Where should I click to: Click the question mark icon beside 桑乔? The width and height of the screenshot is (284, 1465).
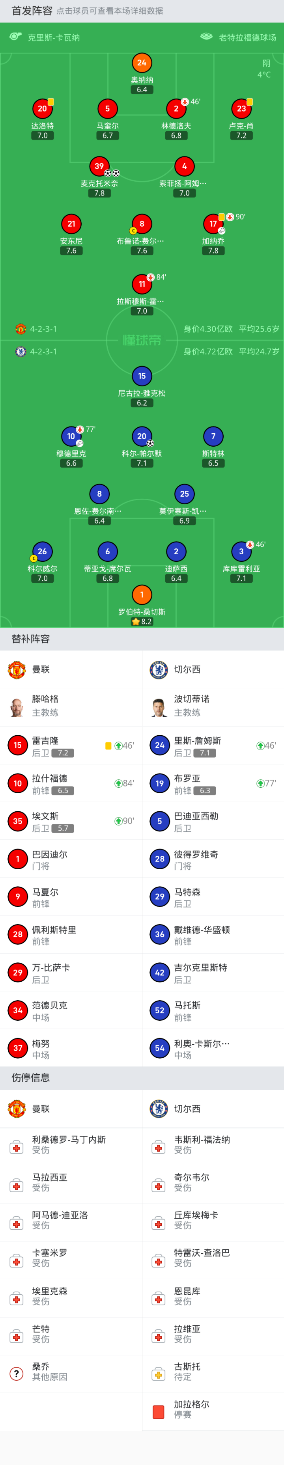(17, 1374)
